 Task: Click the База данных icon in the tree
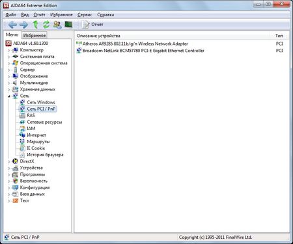point(15,194)
